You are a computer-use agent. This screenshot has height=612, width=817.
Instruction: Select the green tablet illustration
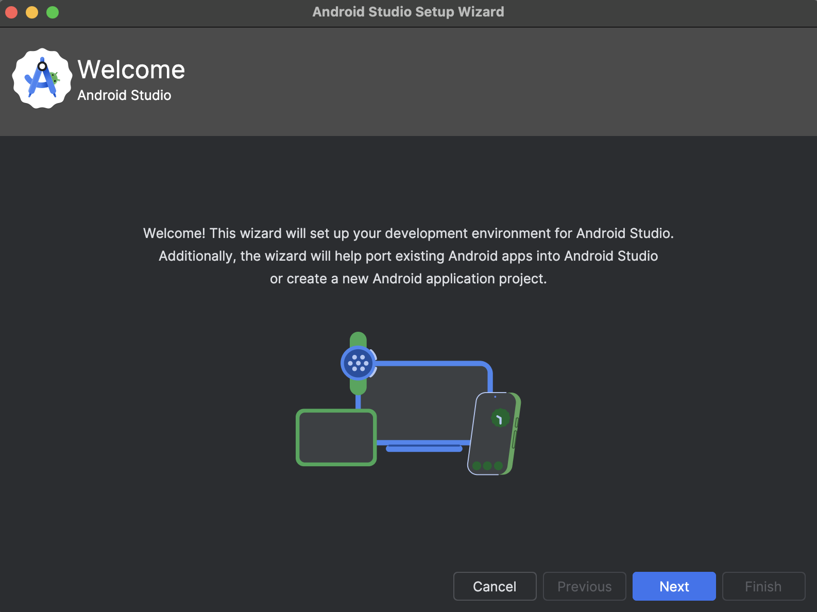click(336, 437)
